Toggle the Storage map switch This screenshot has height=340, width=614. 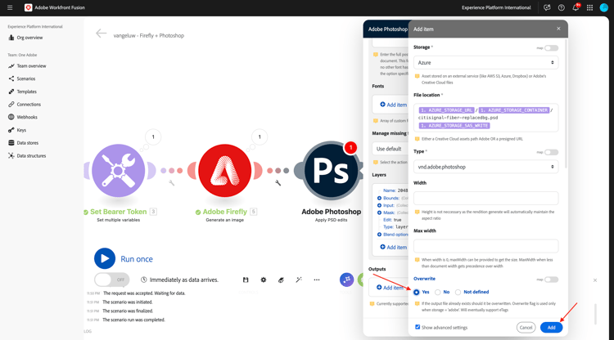[x=551, y=48]
